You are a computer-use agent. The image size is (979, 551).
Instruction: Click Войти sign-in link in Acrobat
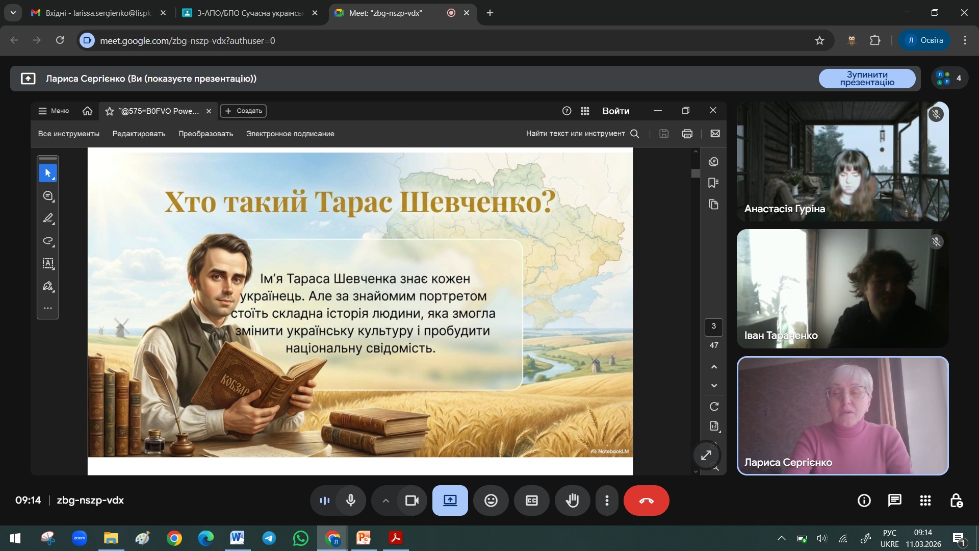pos(615,111)
